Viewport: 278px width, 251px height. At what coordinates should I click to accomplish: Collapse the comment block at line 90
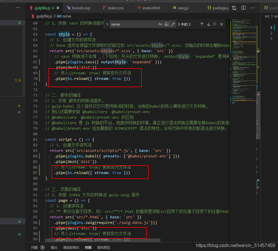pos(42,189)
